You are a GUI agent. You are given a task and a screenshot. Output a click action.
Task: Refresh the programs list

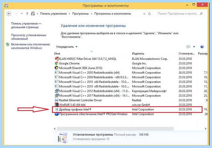pyautogui.click(x=149, y=14)
